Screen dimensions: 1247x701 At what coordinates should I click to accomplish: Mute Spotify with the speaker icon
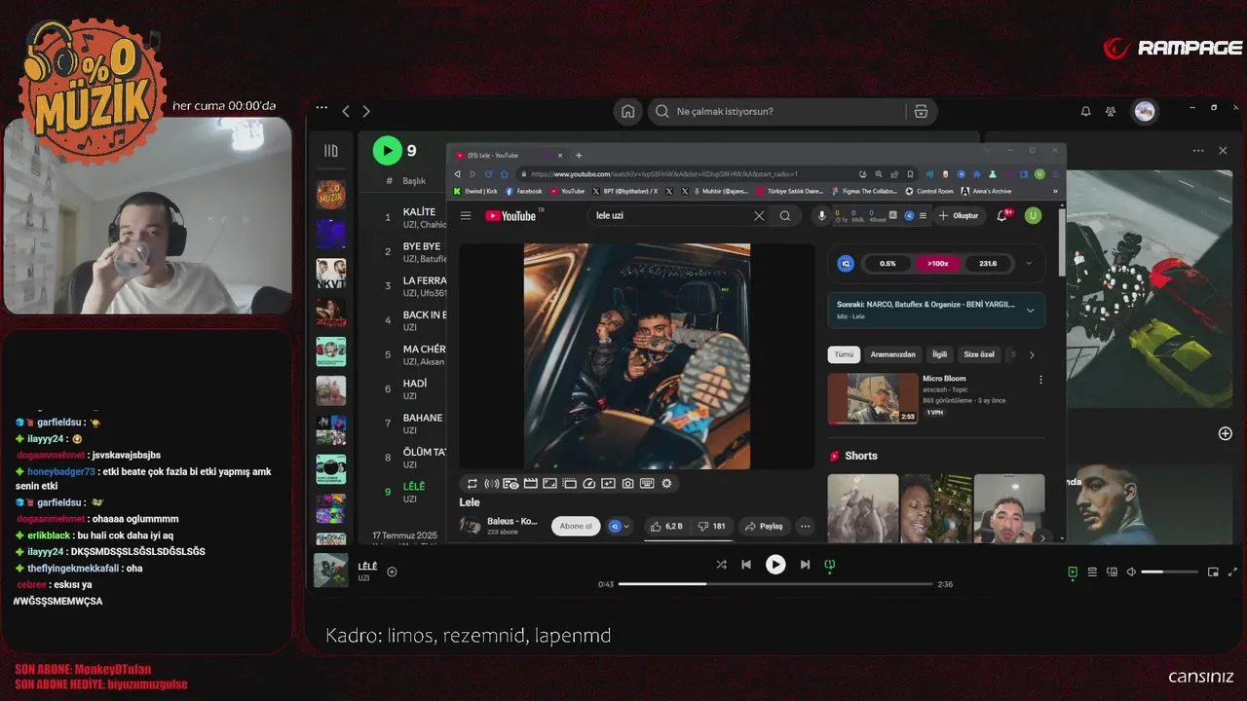click(x=1131, y=572)
